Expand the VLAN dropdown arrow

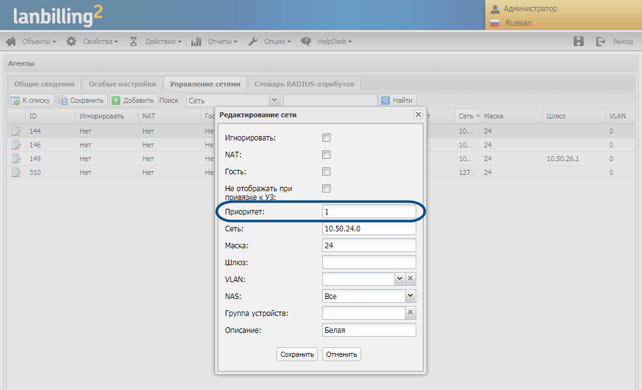pyautogui.click(x=399, y=279)
